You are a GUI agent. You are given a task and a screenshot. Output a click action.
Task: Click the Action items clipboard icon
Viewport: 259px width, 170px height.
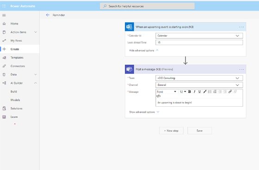4,32
